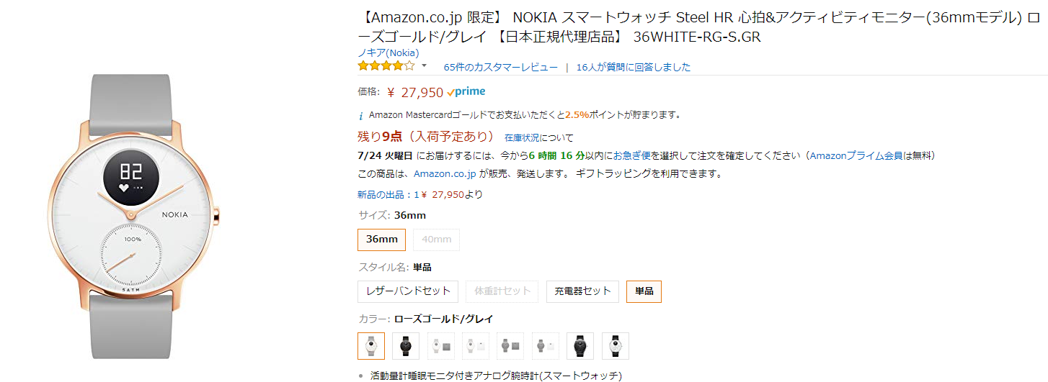Select the rose gold/gray color swatch
The width and height of the screenshot is (1048, 382).
click(371, 346)
